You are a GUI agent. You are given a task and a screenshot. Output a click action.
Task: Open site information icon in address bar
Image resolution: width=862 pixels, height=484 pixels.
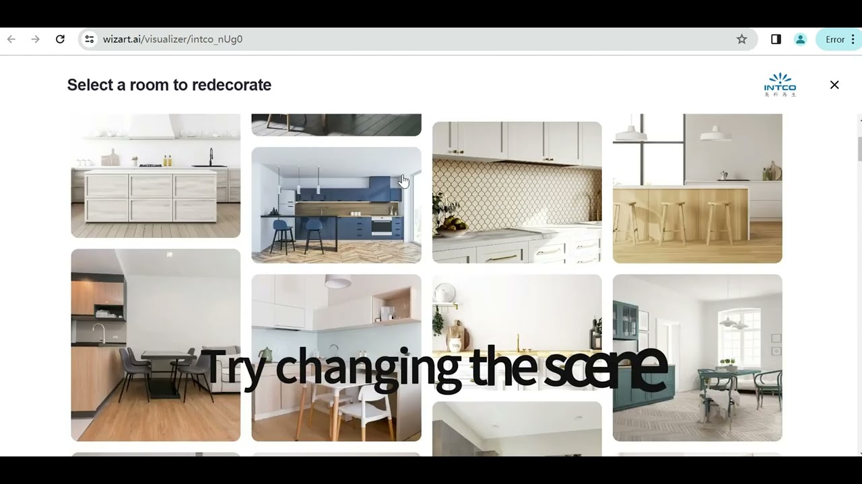tap(89, 39)
